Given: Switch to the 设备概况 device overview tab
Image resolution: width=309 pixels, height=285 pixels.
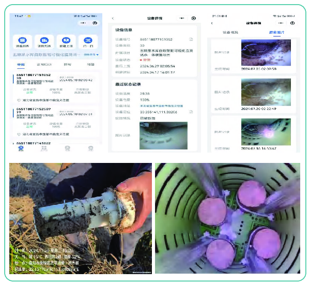Looking at the screenshot, I should (x=230, y=33).
